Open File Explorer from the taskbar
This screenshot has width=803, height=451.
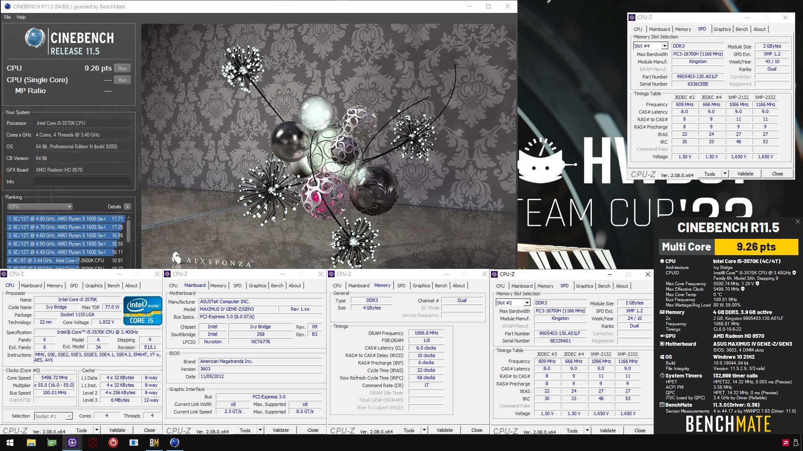point(31,443)
